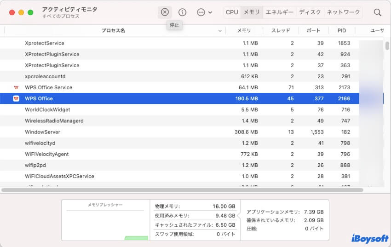
Task: Click the 308.6 MB memory value
Action: (246, 132)
